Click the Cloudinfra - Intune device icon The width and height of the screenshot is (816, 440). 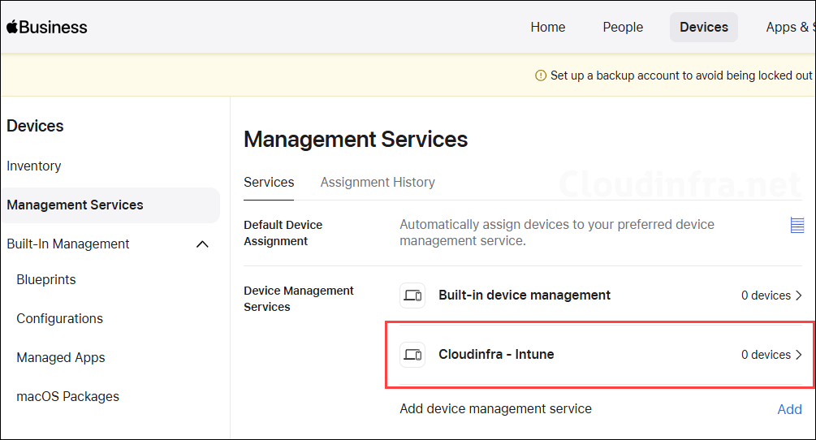412,355
